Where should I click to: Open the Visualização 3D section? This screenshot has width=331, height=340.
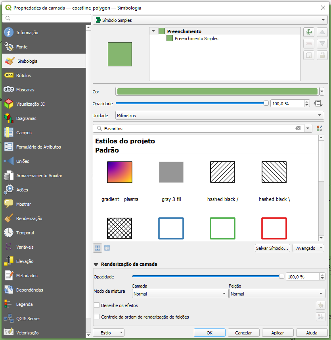tap(31, 104)
